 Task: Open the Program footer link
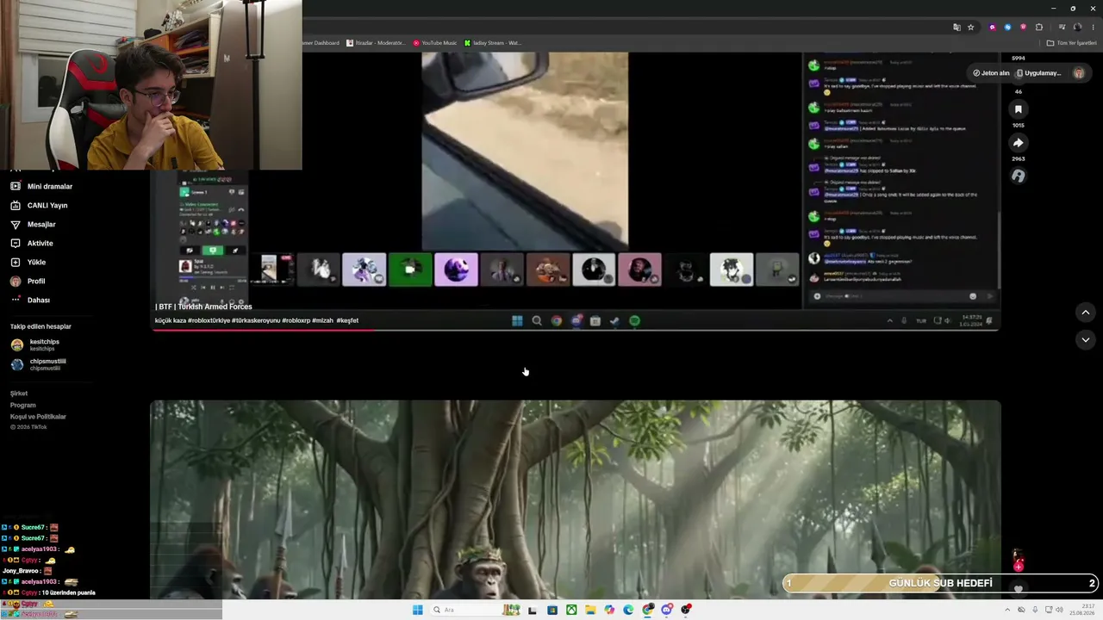pyautogui.click(x=23, y=405)
